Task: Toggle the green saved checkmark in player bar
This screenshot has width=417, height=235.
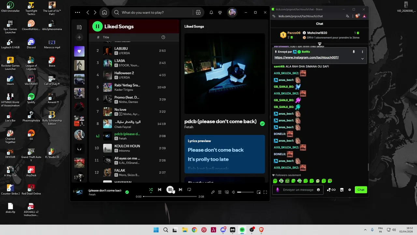Action: pos(127,192)
